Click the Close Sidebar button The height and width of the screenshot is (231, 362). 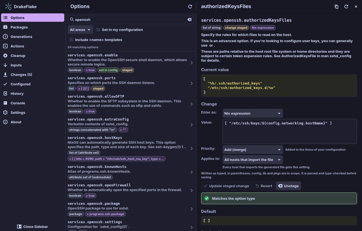[x=32, y=227]
